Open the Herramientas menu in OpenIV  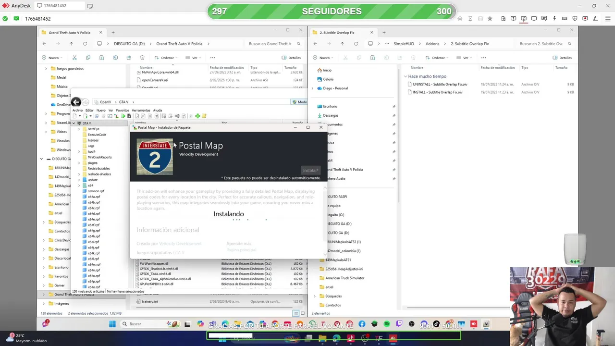coord(141,111)
